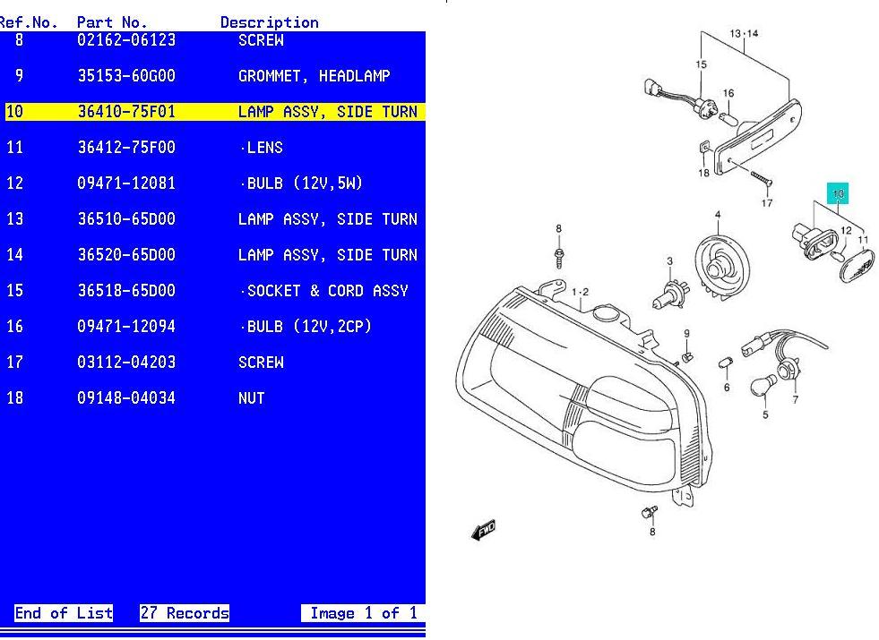Choose the SOCKET & CORD ASSY row
Viewport: 879px width, 640px height.
click(x=213, y=291)
